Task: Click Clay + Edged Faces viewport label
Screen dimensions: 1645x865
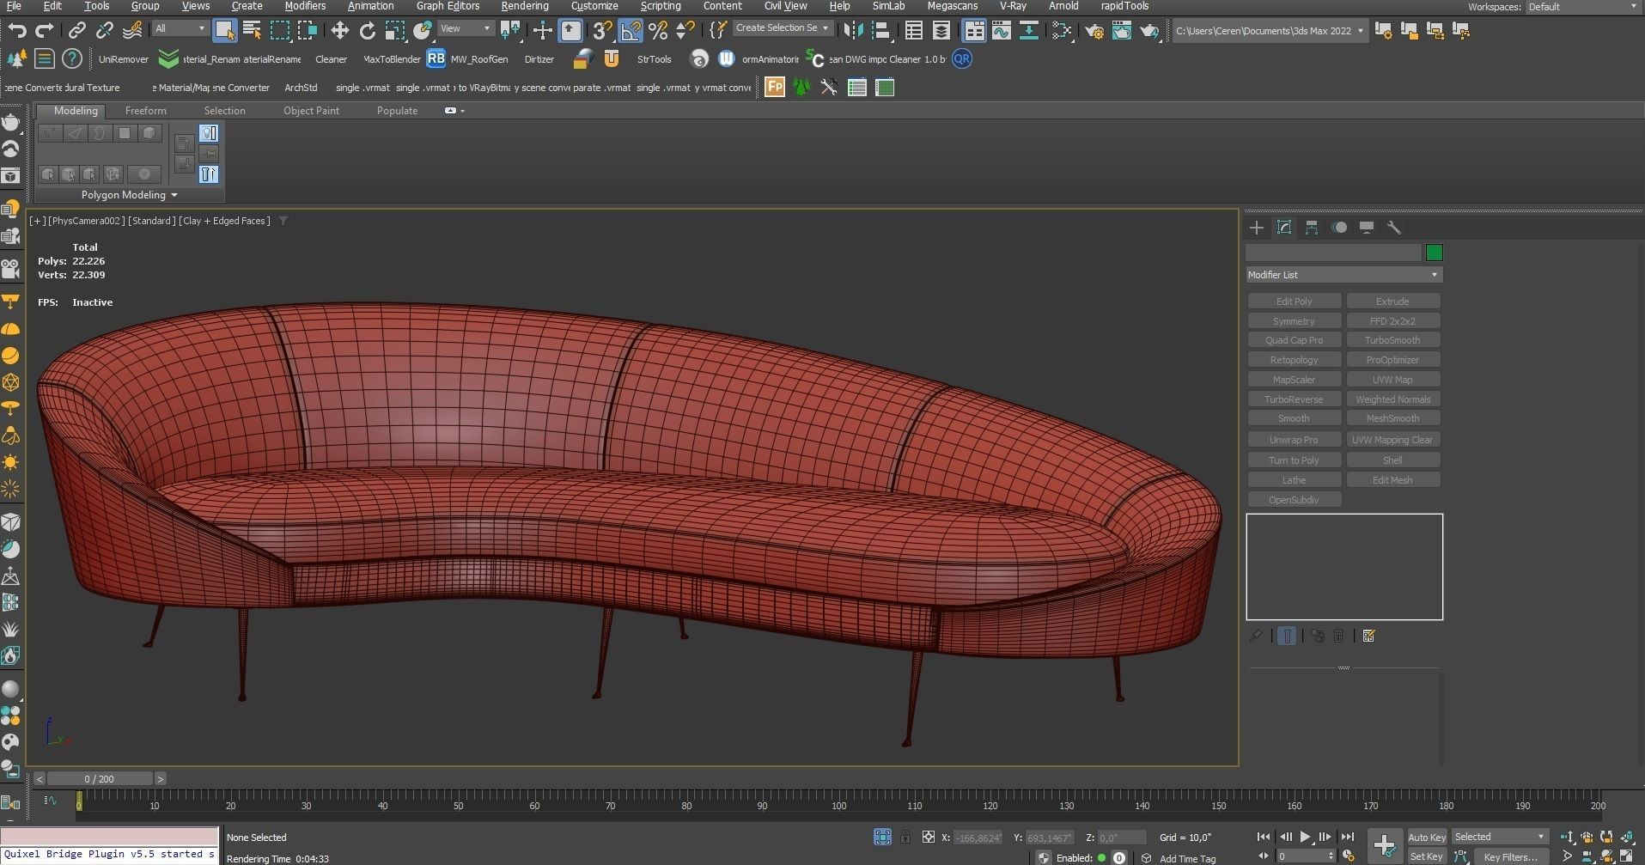Action: click(224, 221)
